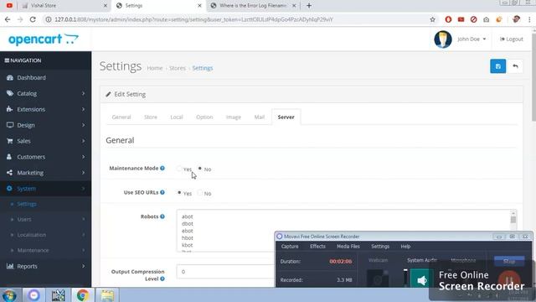Open Settings under System in sidebar
The height and width of the screenshot is (302, 536).
coord(27,204)
